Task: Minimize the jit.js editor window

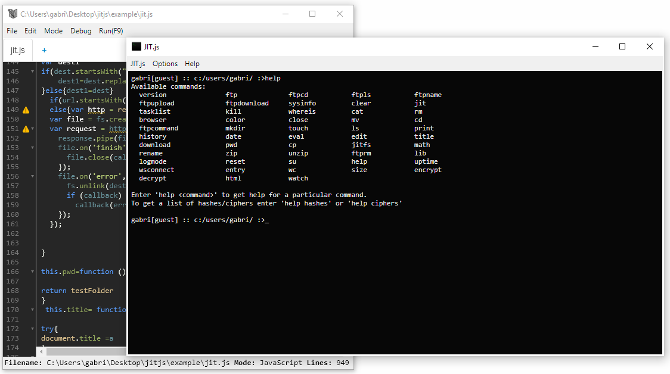Action: 286,14
